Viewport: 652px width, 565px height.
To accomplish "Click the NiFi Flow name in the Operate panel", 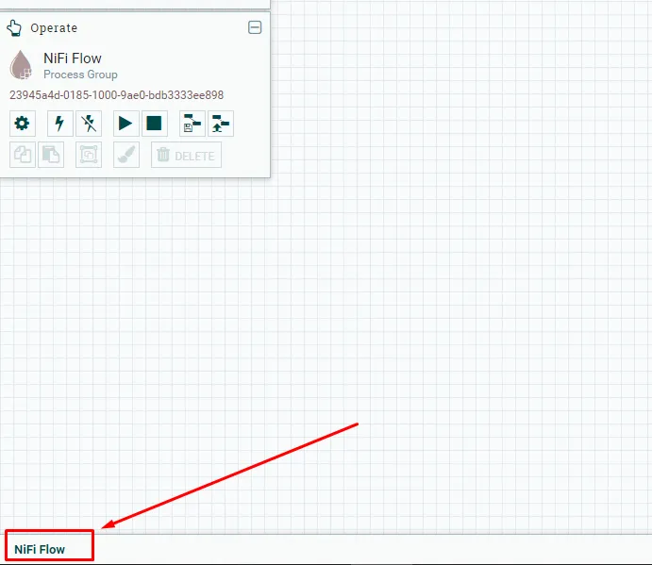I will (73, 58).
